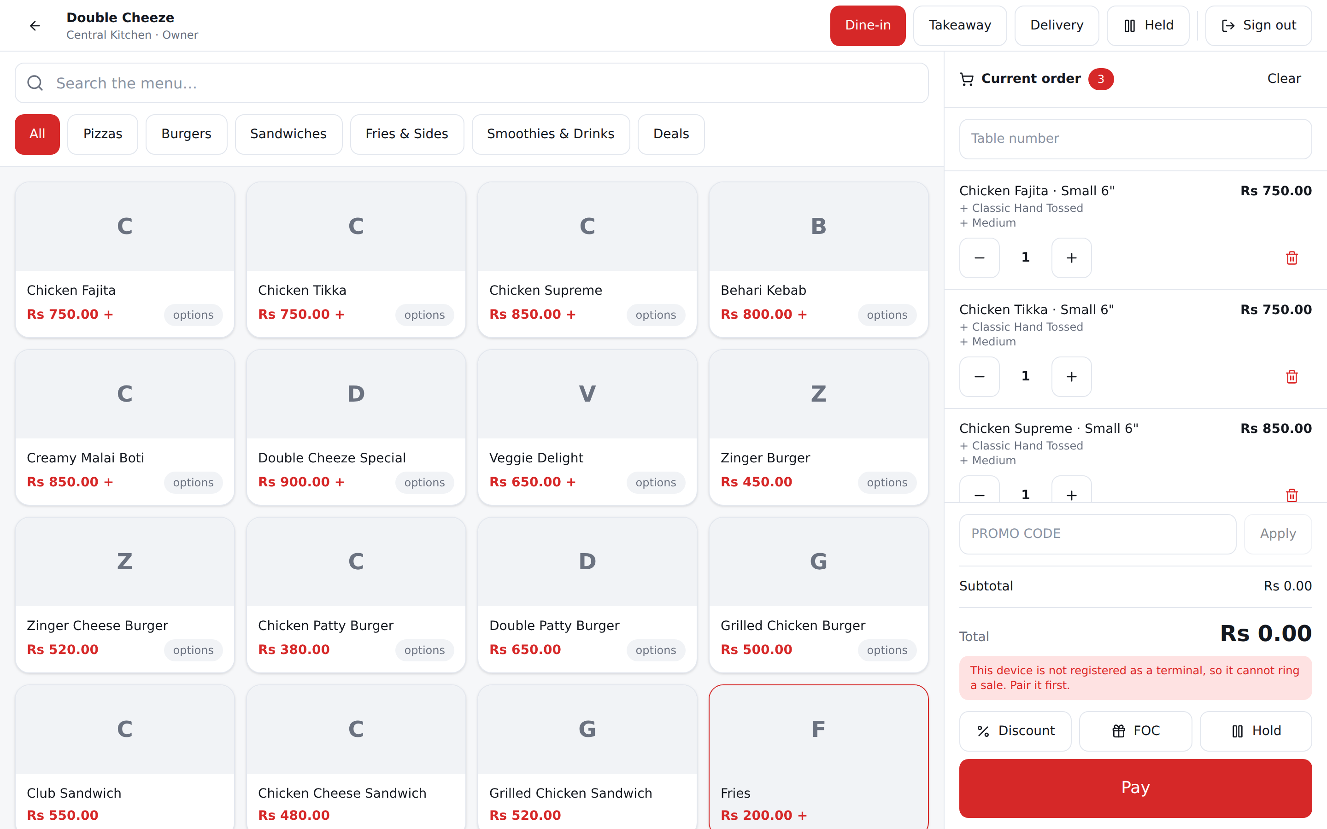The height and width of the screenshot is (829, 1327).
Task: Go back using the arrow icon
Action: (x=35, y=26)
